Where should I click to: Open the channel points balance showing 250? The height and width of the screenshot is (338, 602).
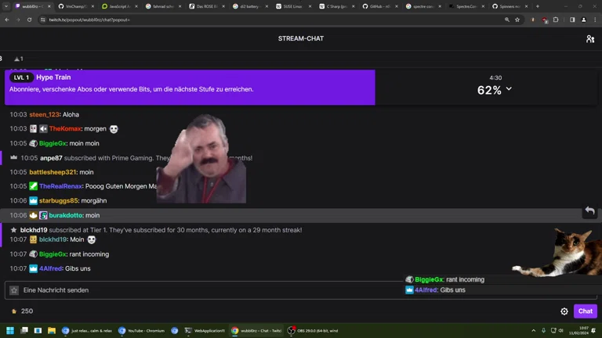[x=22, y=311]
